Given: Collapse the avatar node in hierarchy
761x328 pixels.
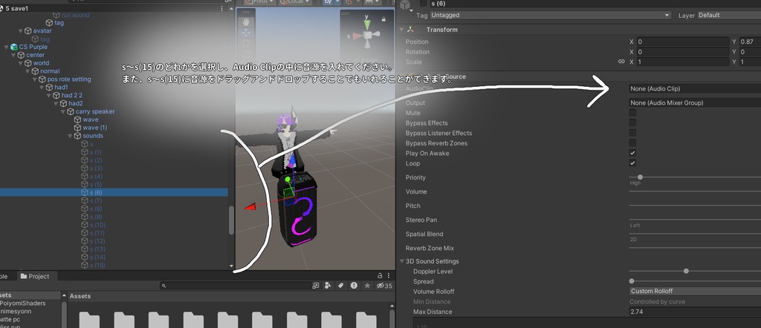Looking at the screenshot, I should 20,31.
